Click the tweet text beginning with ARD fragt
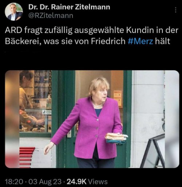182x187 pixels. click(x=92, y=36)
